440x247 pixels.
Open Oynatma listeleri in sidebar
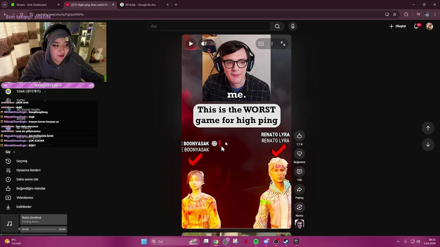(x=28, y=170)
